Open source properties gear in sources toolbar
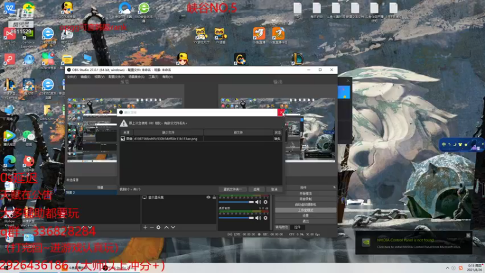The height and width of the screenshot is (273, 485). click(158, 227)
